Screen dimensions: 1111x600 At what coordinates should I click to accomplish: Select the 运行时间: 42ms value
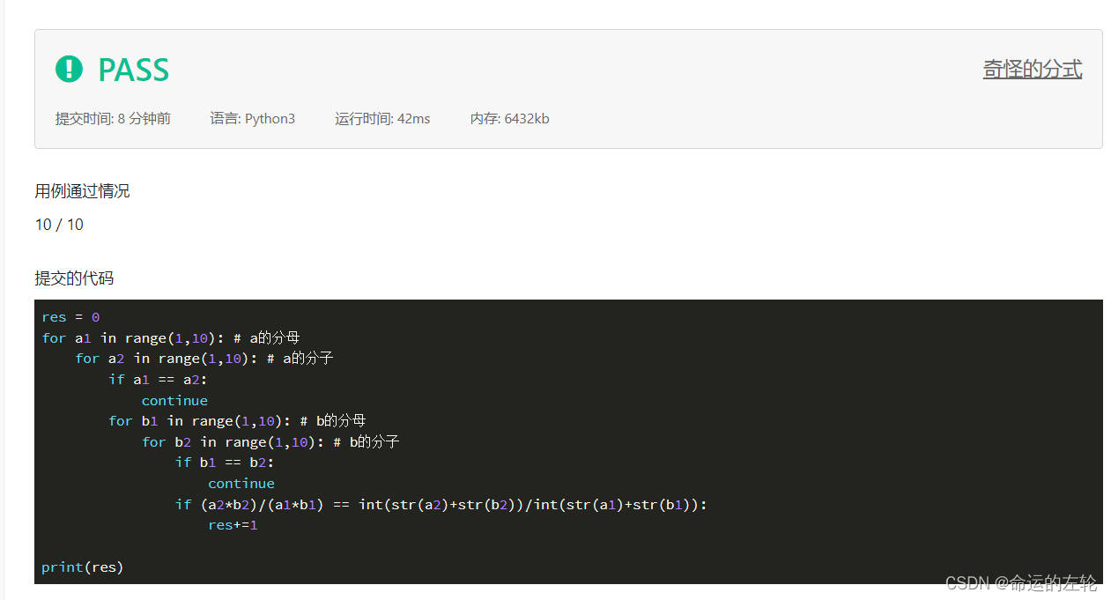coord(382,118)
